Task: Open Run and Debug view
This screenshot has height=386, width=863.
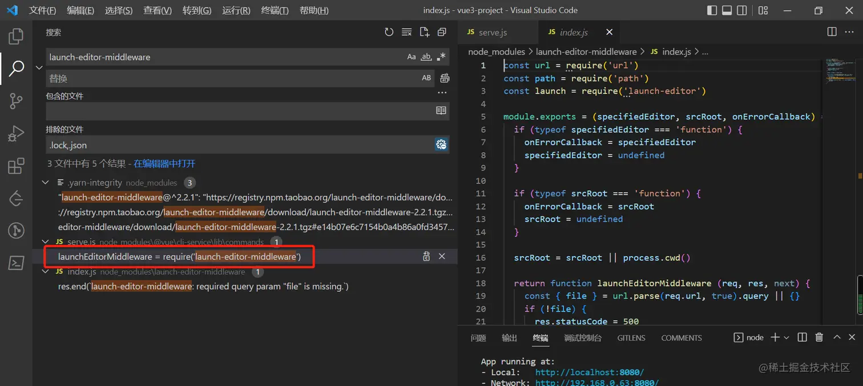Action: click(16, 134)
